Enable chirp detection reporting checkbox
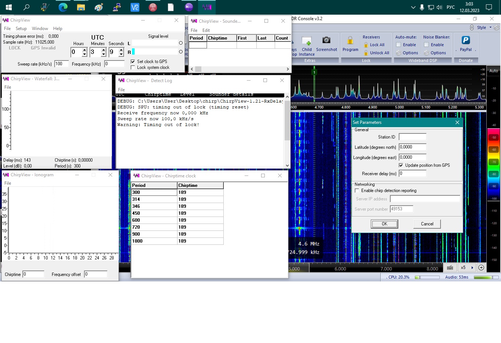Image resolution: width=501 pixels, height=343 pixels. [x=357, y=191]
